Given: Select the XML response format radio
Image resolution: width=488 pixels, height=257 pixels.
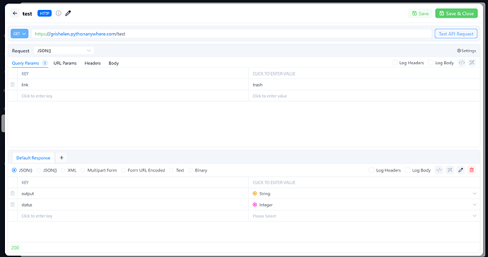Looking at the screenshot, I should (63, 170).
